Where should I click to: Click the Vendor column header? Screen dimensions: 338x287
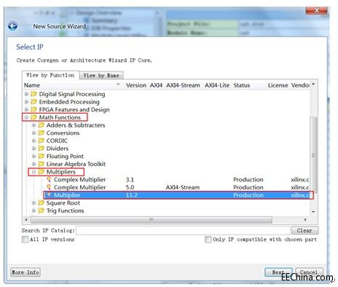[300, 85]
